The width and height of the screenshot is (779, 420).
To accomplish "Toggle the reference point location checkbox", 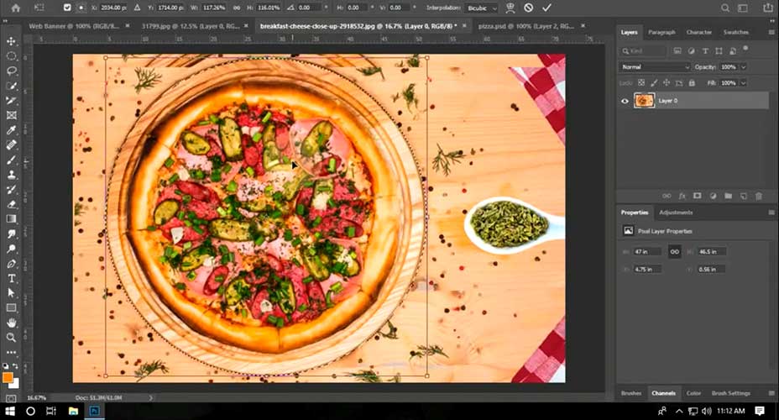I will [x=67, y=8].
